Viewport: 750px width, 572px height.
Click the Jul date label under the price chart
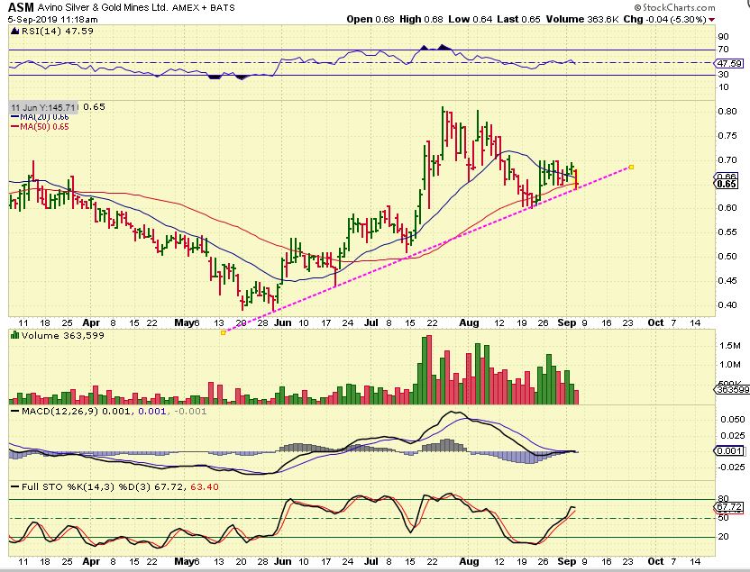pos(371,322)
